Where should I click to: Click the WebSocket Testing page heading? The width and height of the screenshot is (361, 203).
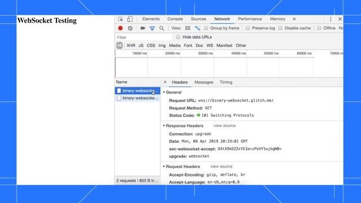(x=47, y=20)
